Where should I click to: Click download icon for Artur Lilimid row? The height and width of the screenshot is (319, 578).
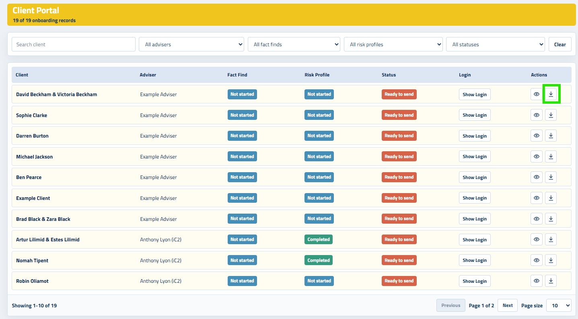coord(551,239)
